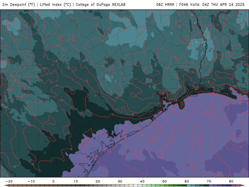
Task: Select the 'College of DuPage NEXLAB' label
Action: click(x=101, y=5)
